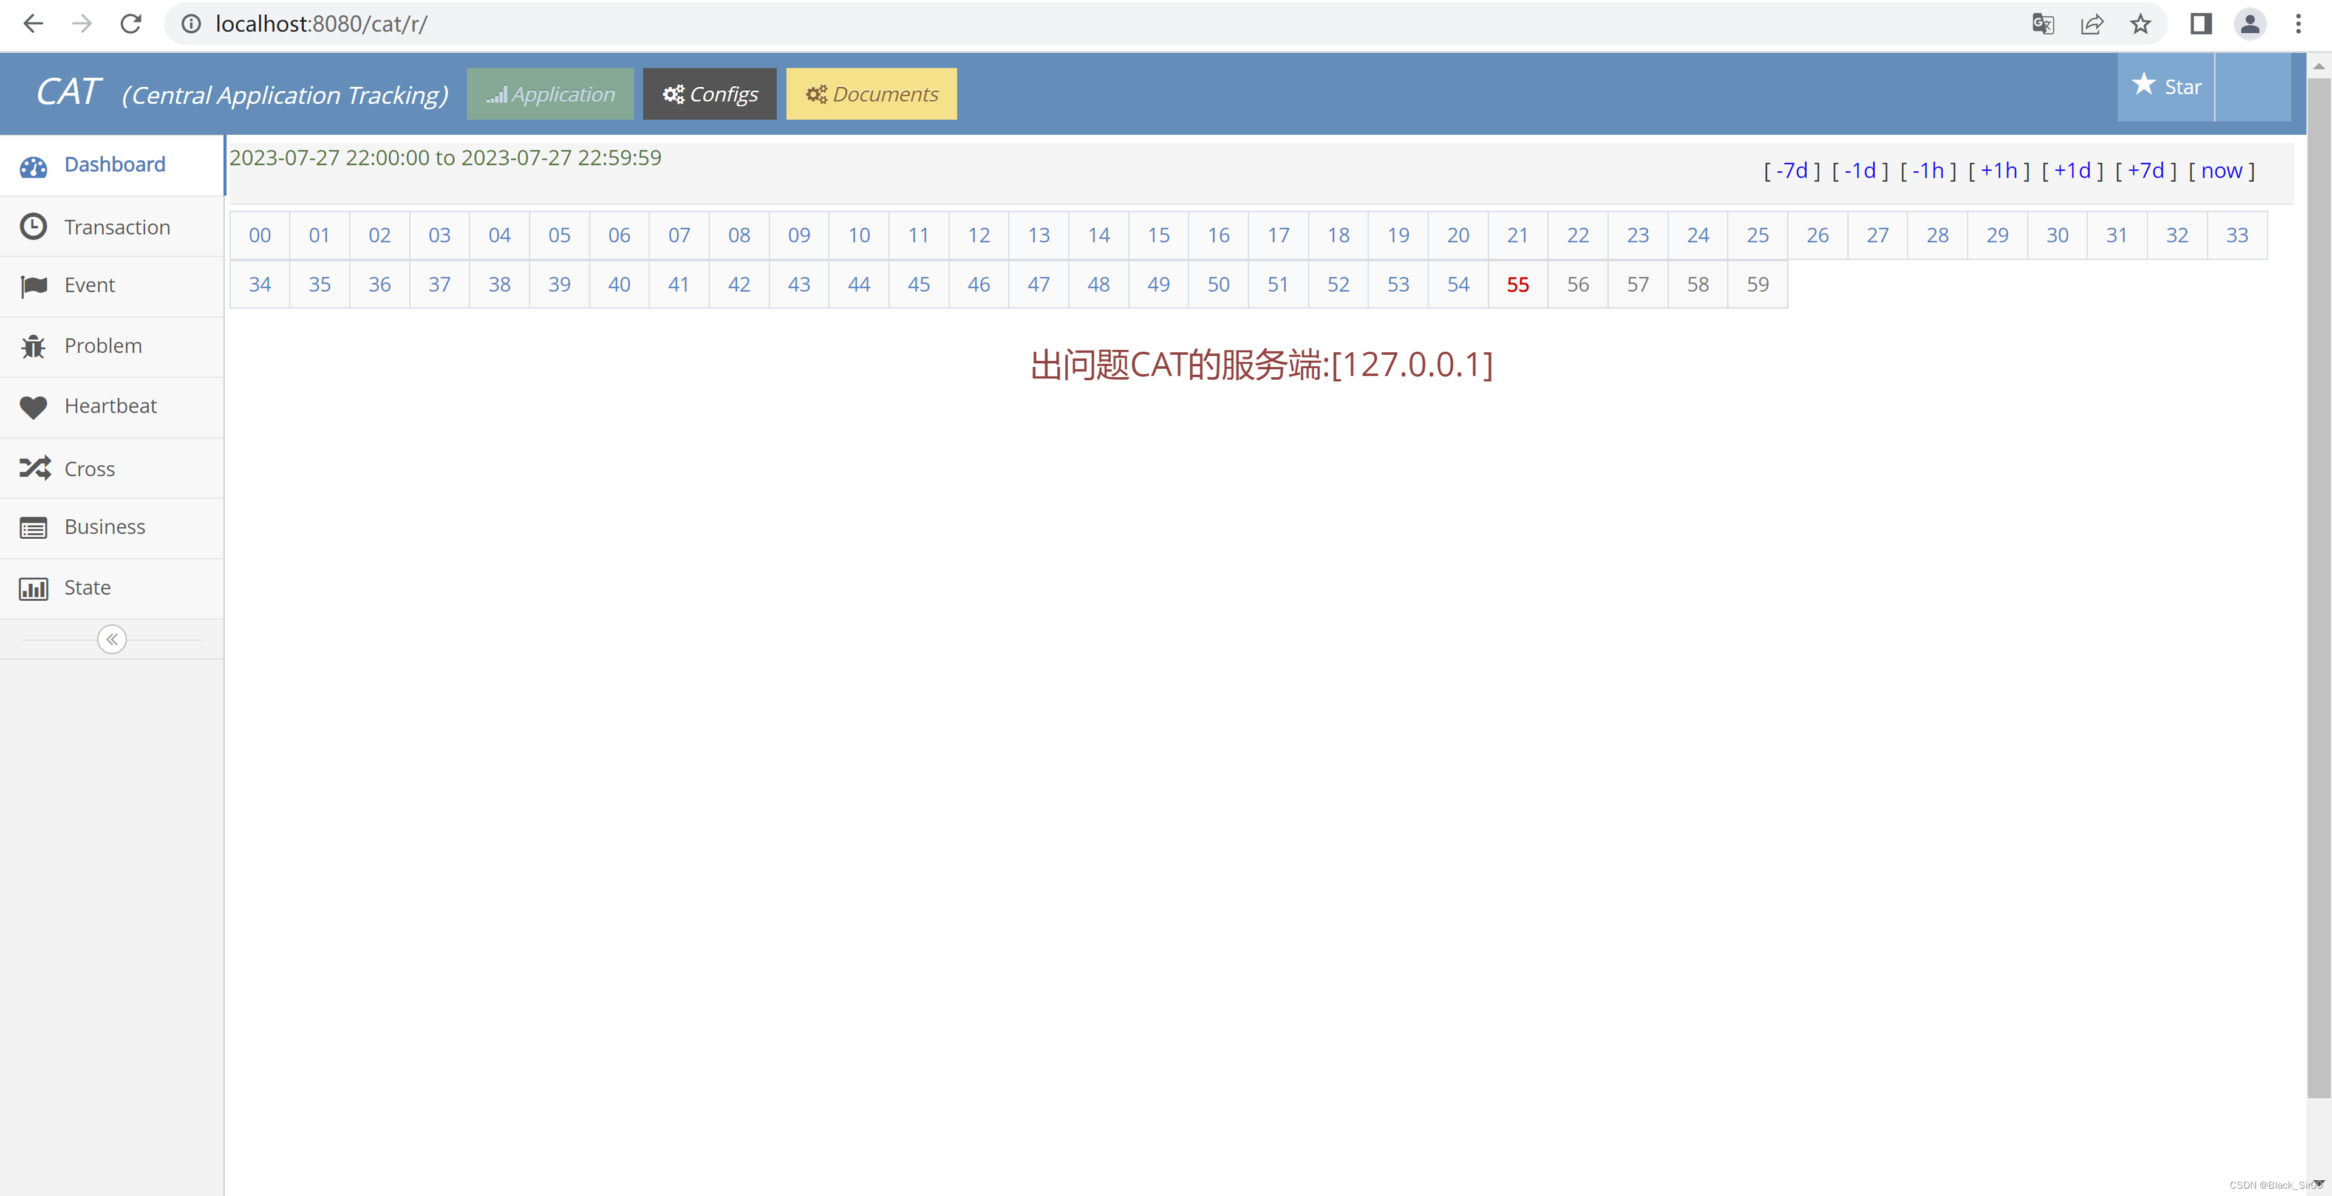This screenshot has height=1196, width=2332.
Task: Select minute 55 in the grid
Action: [x=1517, y=284]
